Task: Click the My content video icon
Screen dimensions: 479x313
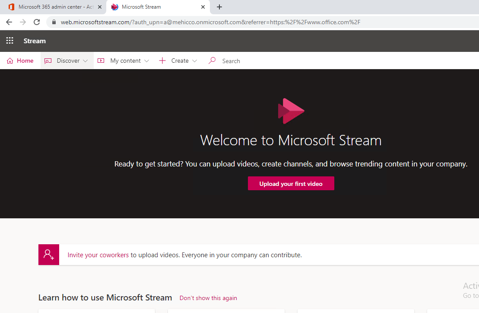Action: pos(101,61)
